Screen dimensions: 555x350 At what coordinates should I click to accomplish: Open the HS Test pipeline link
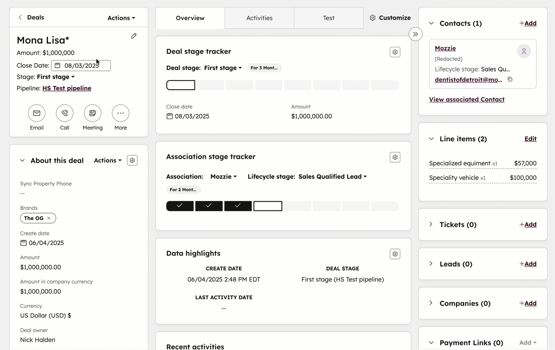click(x=66, y=88)
